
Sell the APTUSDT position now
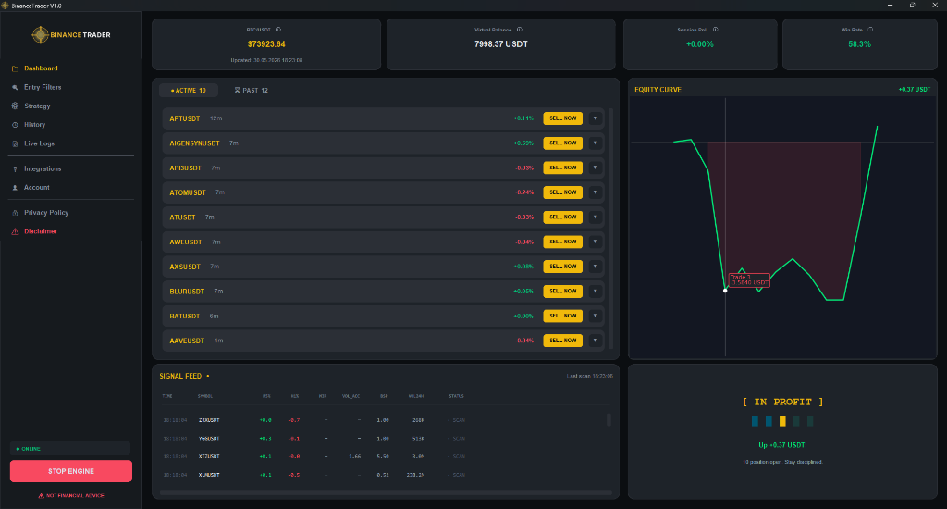click(x=563, y=118)
